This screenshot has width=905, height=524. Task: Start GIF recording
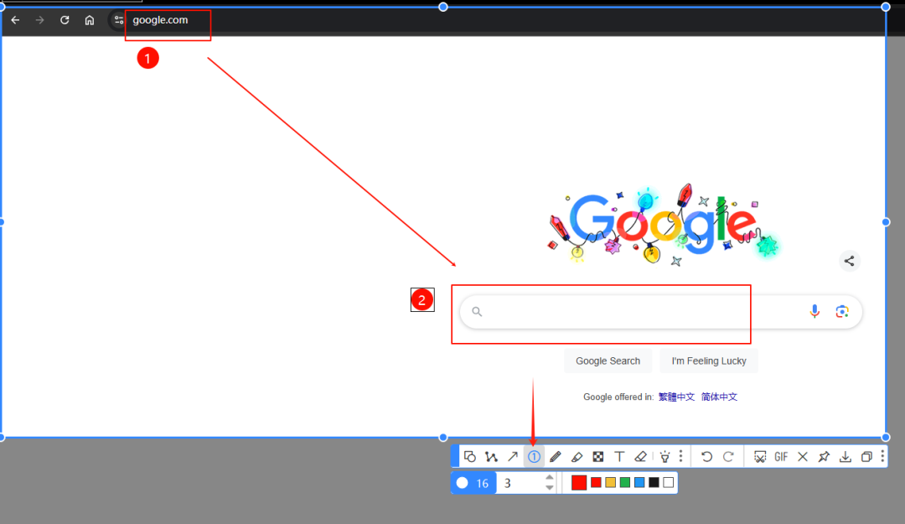(x=781, y=457)
